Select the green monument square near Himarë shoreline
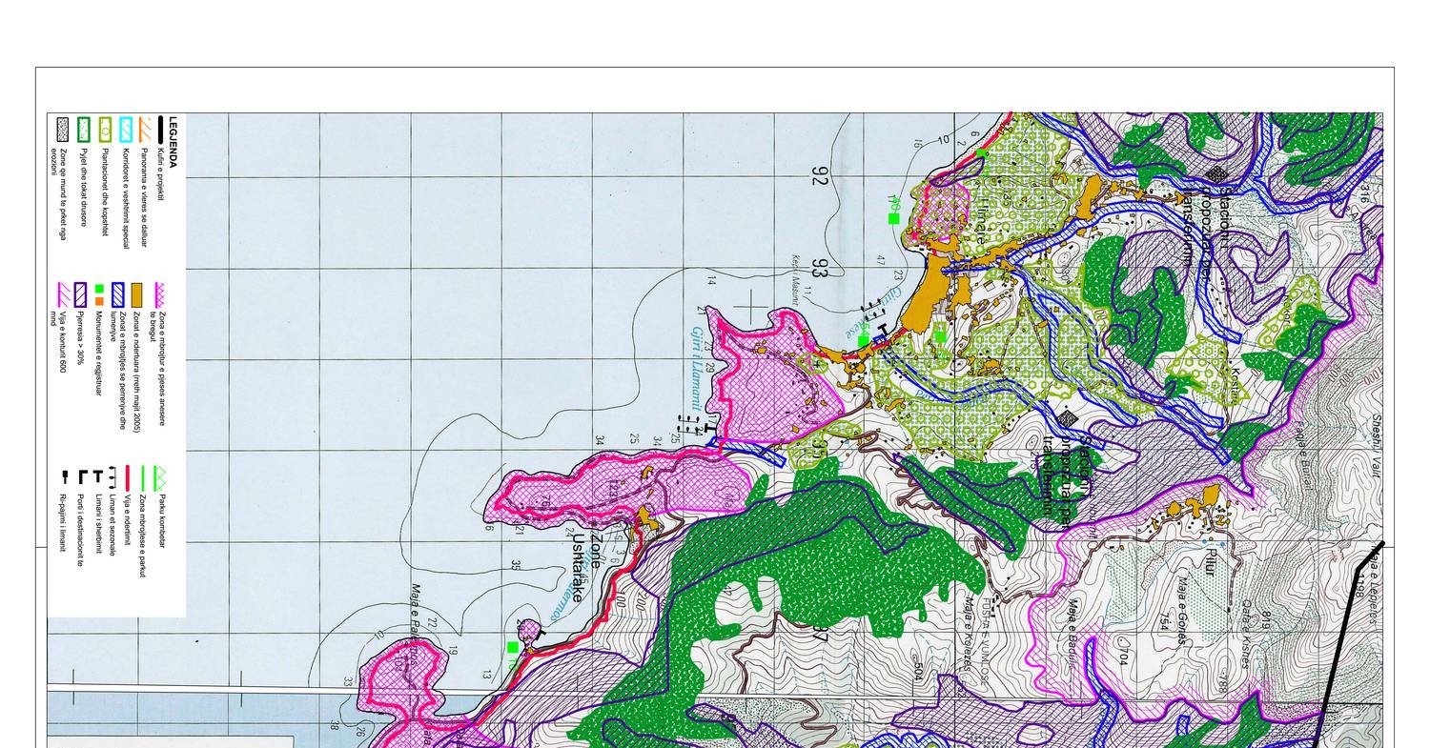 863,339
